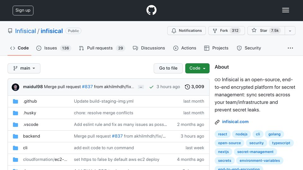This screenshot has width=303, height=170.
Task: View commit history with 3,009 commits
Action: (x=194, y=87)
